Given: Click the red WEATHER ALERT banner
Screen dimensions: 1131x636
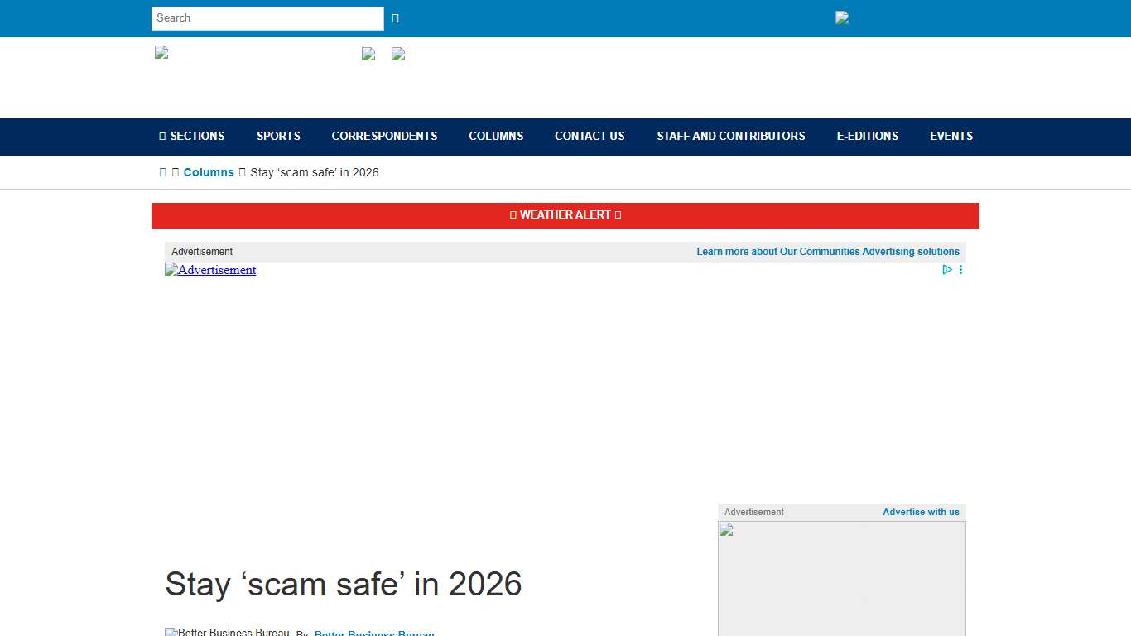Looking at the screenshot, I should tap(565, 214).
